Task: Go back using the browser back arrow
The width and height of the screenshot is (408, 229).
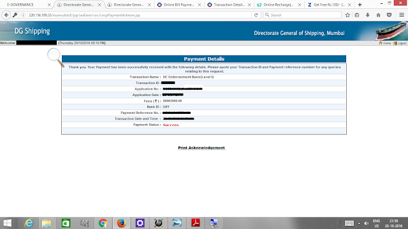Action: coord(6,15)
